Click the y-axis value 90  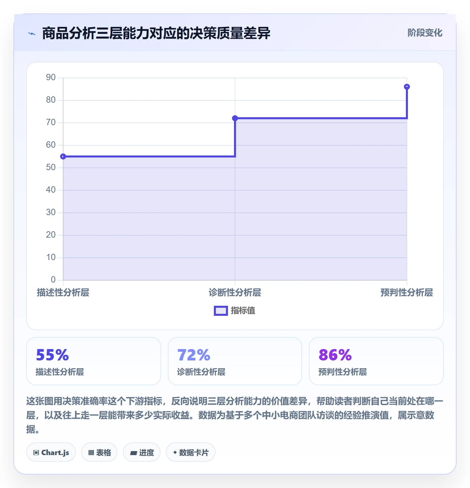51,78
